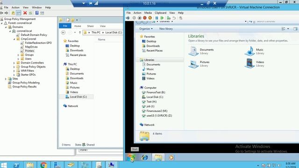Viewport: 299px width, 168px height.
Task: Expand the Sites tree node
Action: click(x=6, y=79)
